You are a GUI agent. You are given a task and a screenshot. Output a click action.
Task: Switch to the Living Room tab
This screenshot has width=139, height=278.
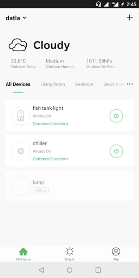point(53,84)
